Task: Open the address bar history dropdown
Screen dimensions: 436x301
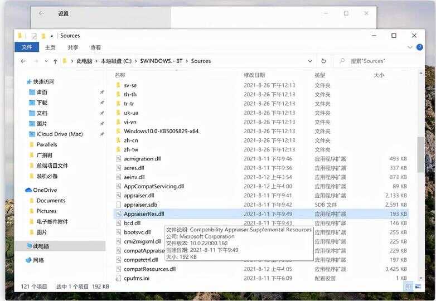Action: pos(309,61)
